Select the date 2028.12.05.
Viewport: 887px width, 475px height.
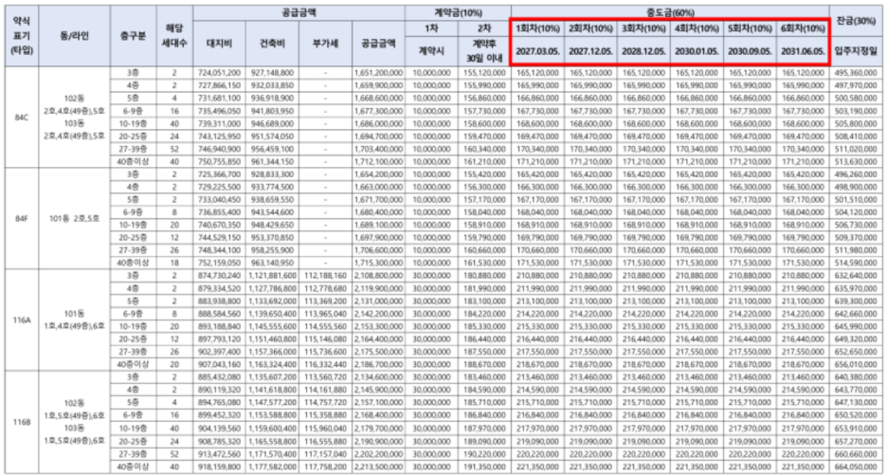point(644,51)
